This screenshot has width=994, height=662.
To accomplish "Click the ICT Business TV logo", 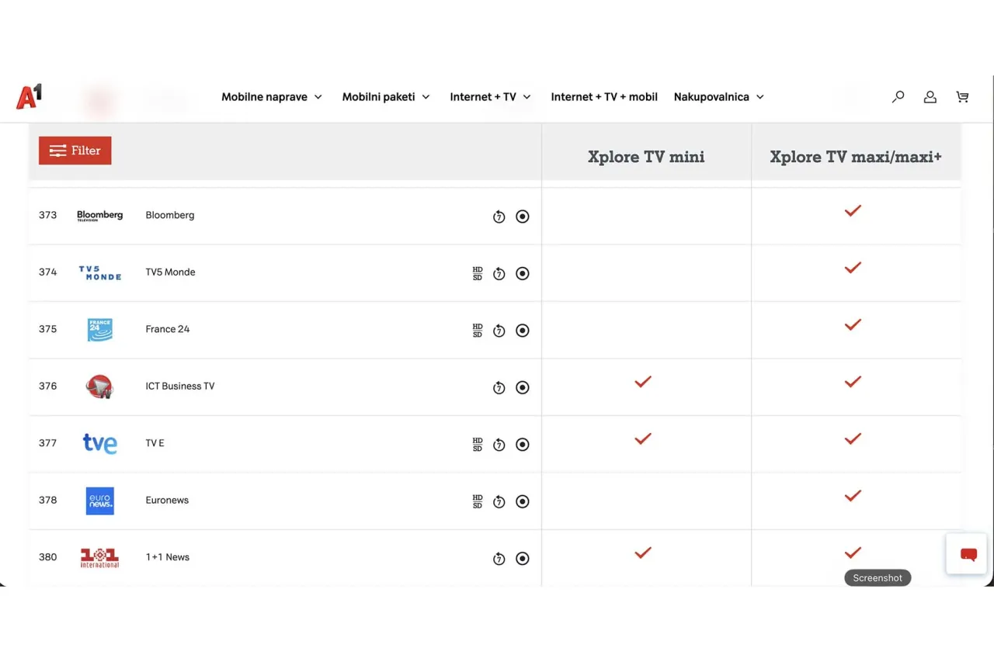I will [99, 386].
